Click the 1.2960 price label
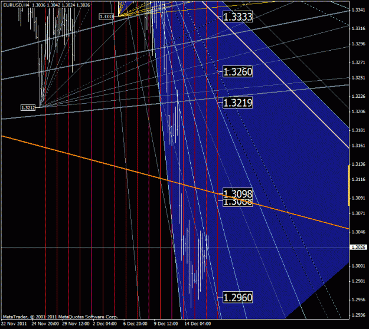 (x=238, y=298)
